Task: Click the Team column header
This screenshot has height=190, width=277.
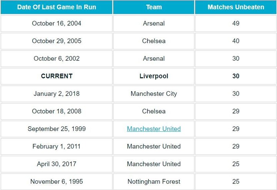Action: click(x=154, y=7)
